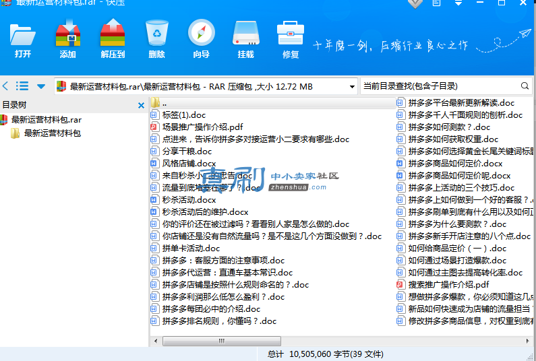Click the feedback note icon in title bar
This screenshot has height=361, width=536.
coord(436,3)
